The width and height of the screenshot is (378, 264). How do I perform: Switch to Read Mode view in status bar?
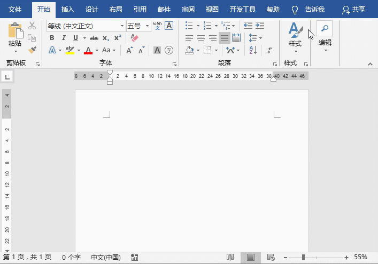tap(230, 258)
